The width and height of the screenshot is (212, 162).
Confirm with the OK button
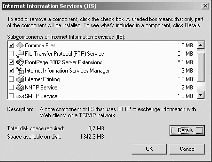point(149,149)
